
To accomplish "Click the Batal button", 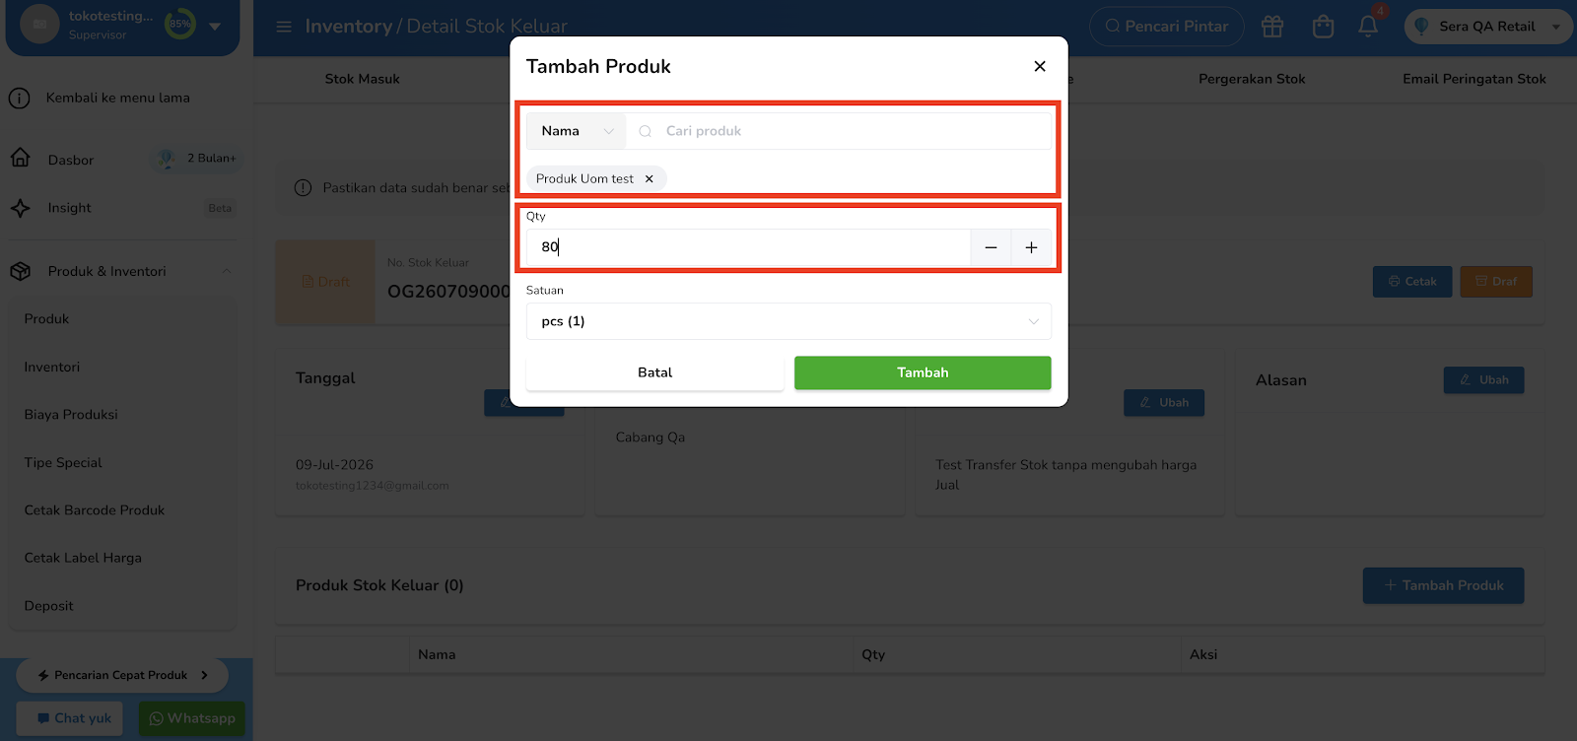I will pyautogui.click(x=654, y=372).
